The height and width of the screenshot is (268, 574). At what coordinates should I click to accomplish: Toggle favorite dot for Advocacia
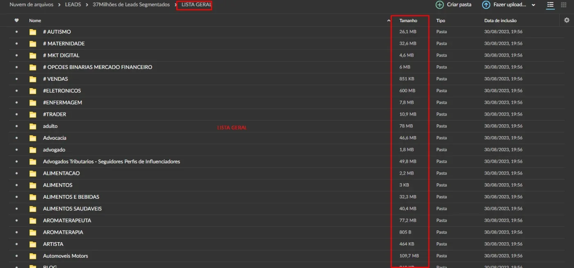(x=17, y=138)
